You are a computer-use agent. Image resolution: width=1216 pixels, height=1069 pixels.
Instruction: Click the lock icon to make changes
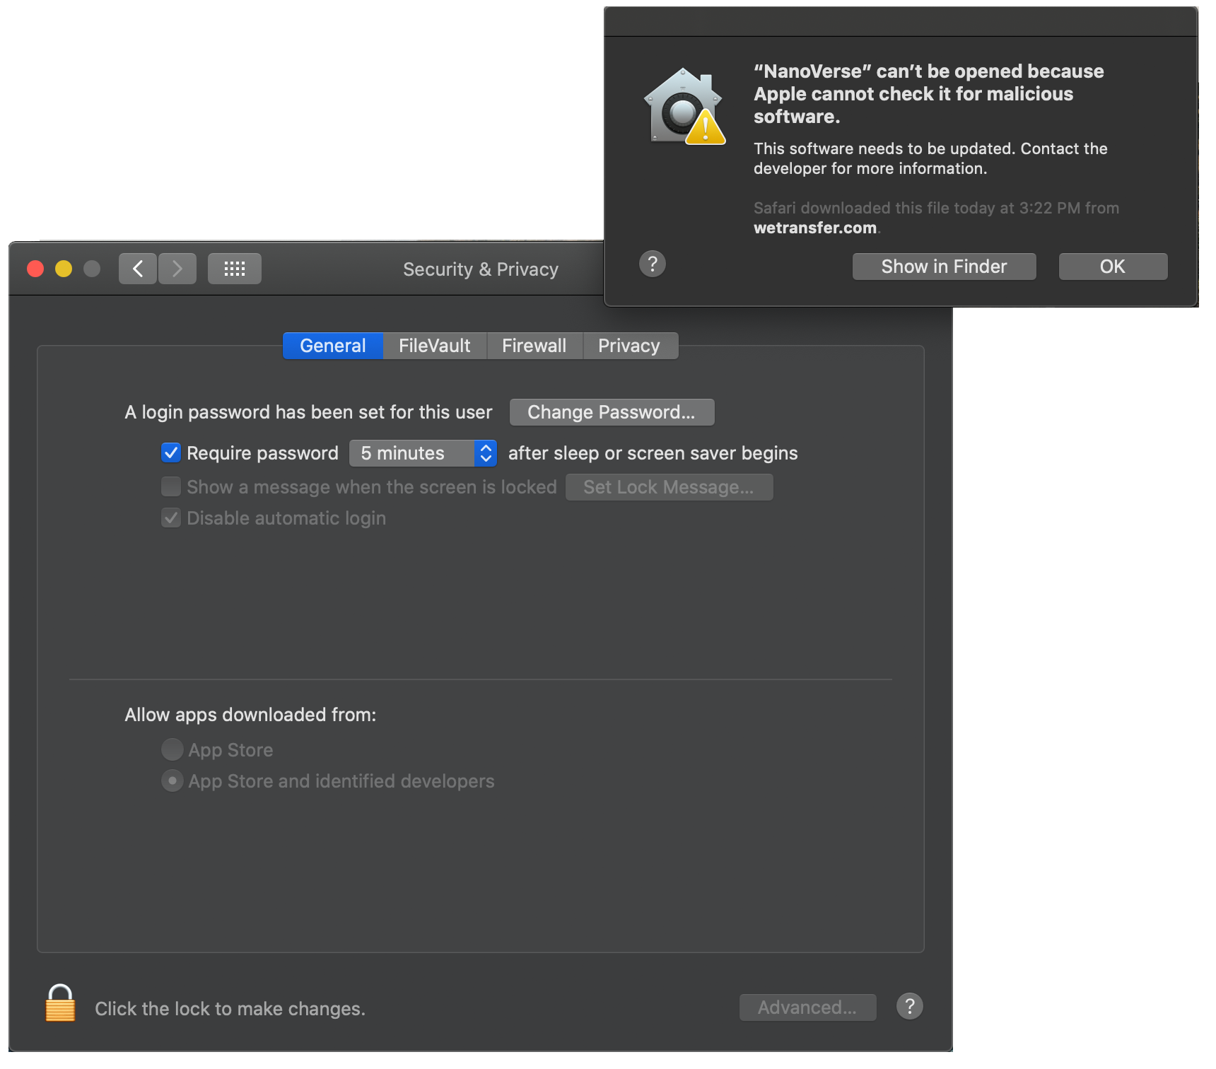60,1004
